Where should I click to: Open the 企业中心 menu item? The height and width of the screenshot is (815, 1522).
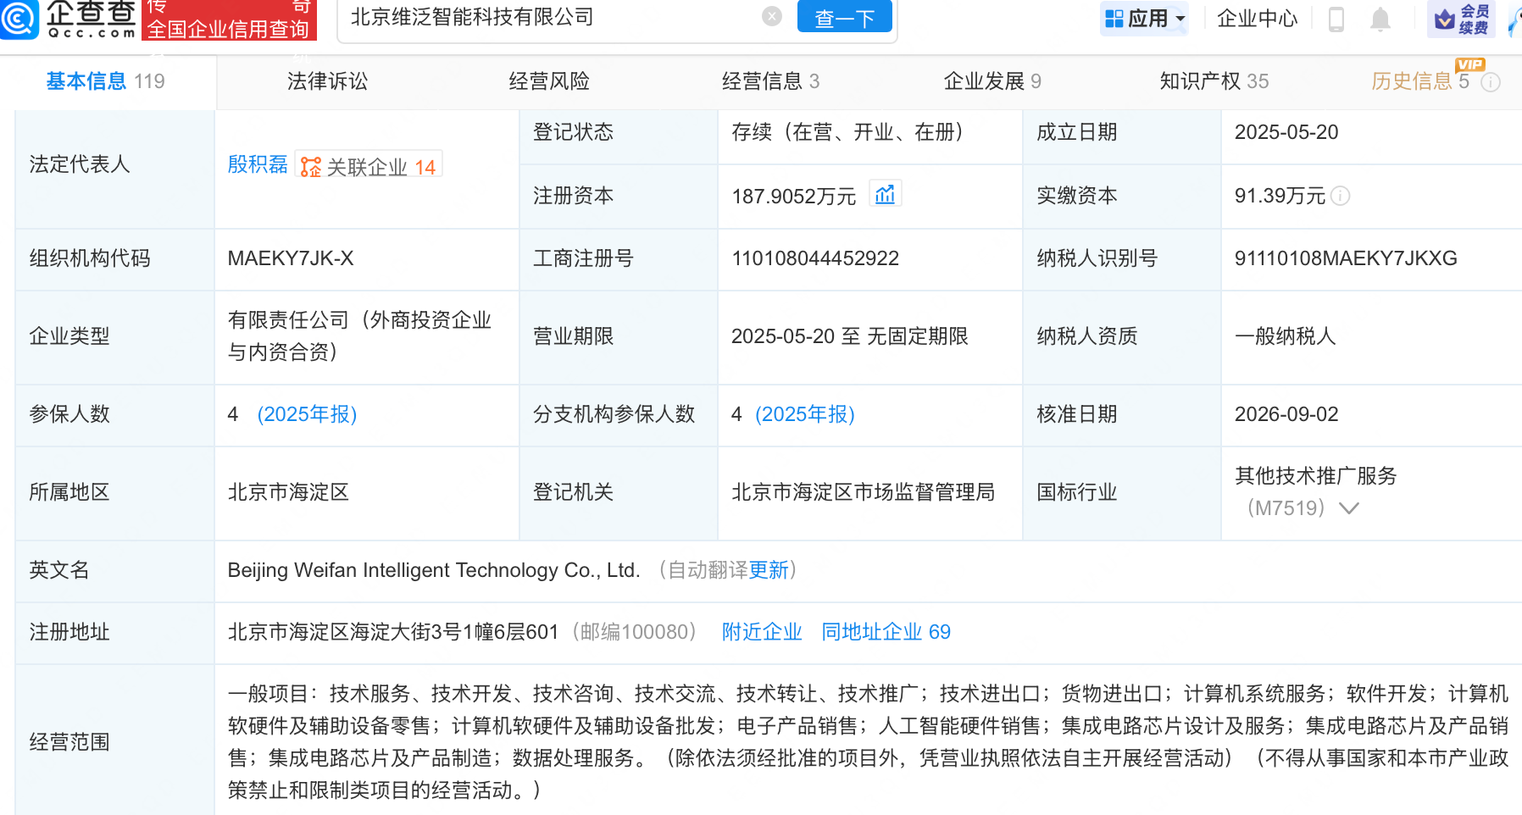[x=1257, y=19]
